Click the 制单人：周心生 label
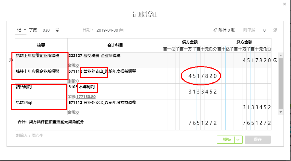This screenshot has height=161, width=291. [30, 136]
